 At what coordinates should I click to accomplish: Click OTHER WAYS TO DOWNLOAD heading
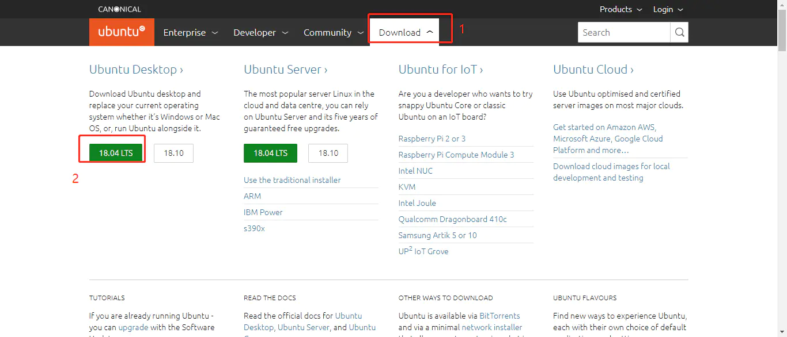(x=445, y=298)
